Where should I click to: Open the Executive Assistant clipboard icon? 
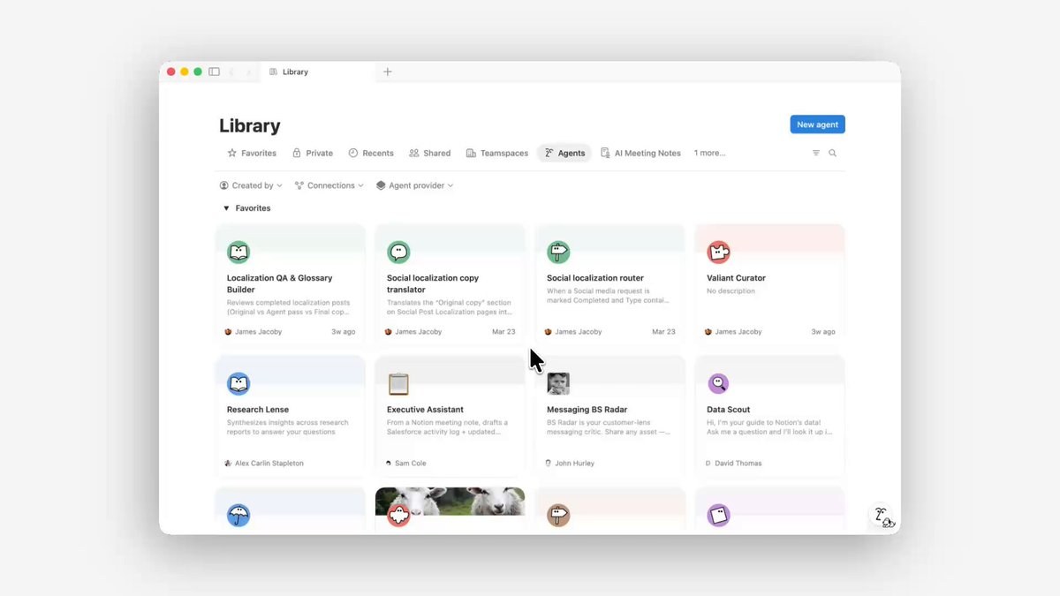click(398, 384)
